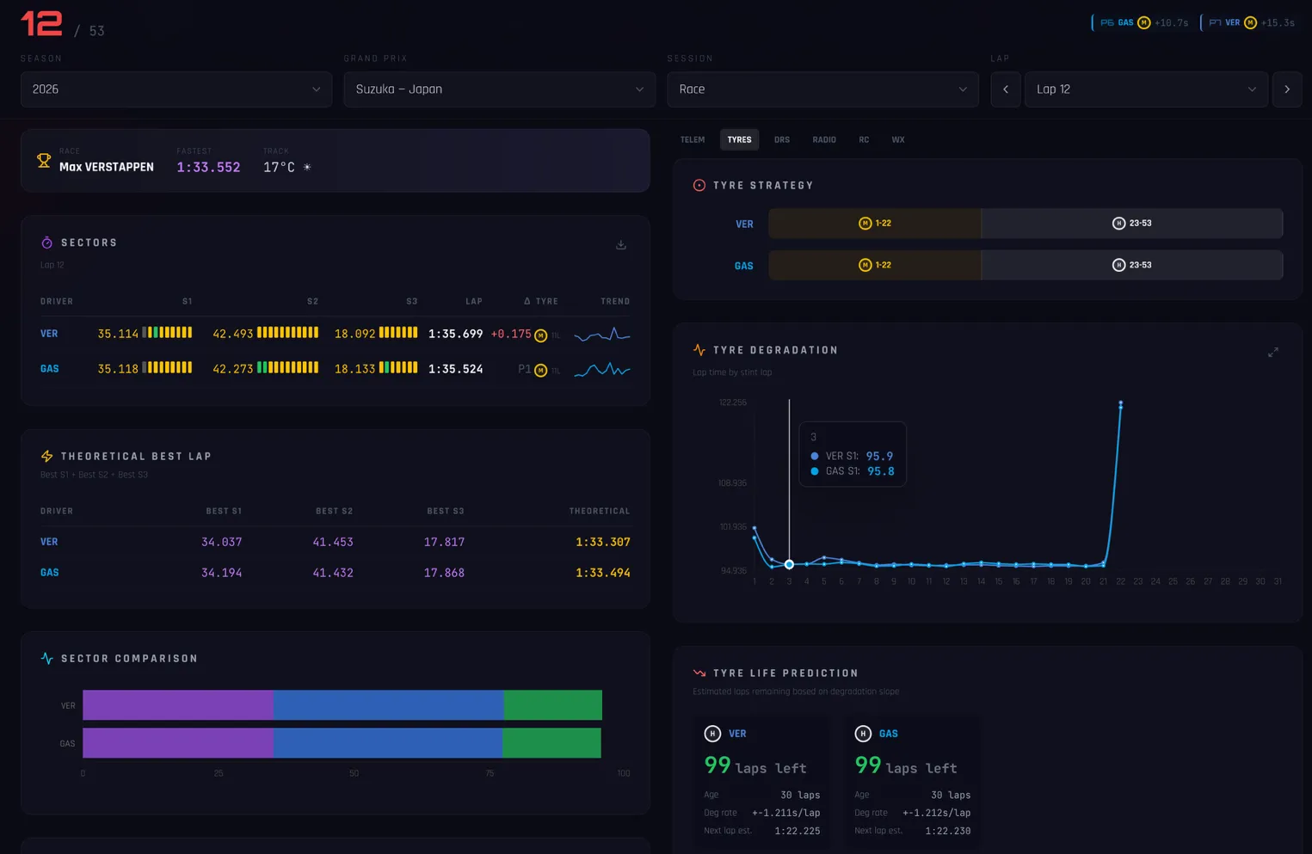Click the hard tyre icon on GAS's tyre life card
This screenshot has width=1312, height=854.
[863, 734]
